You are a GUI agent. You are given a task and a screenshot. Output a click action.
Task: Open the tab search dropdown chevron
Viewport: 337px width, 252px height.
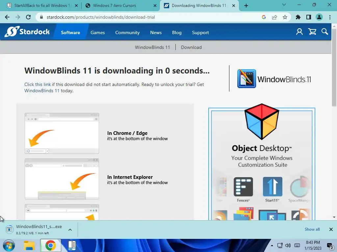(284, 5)
